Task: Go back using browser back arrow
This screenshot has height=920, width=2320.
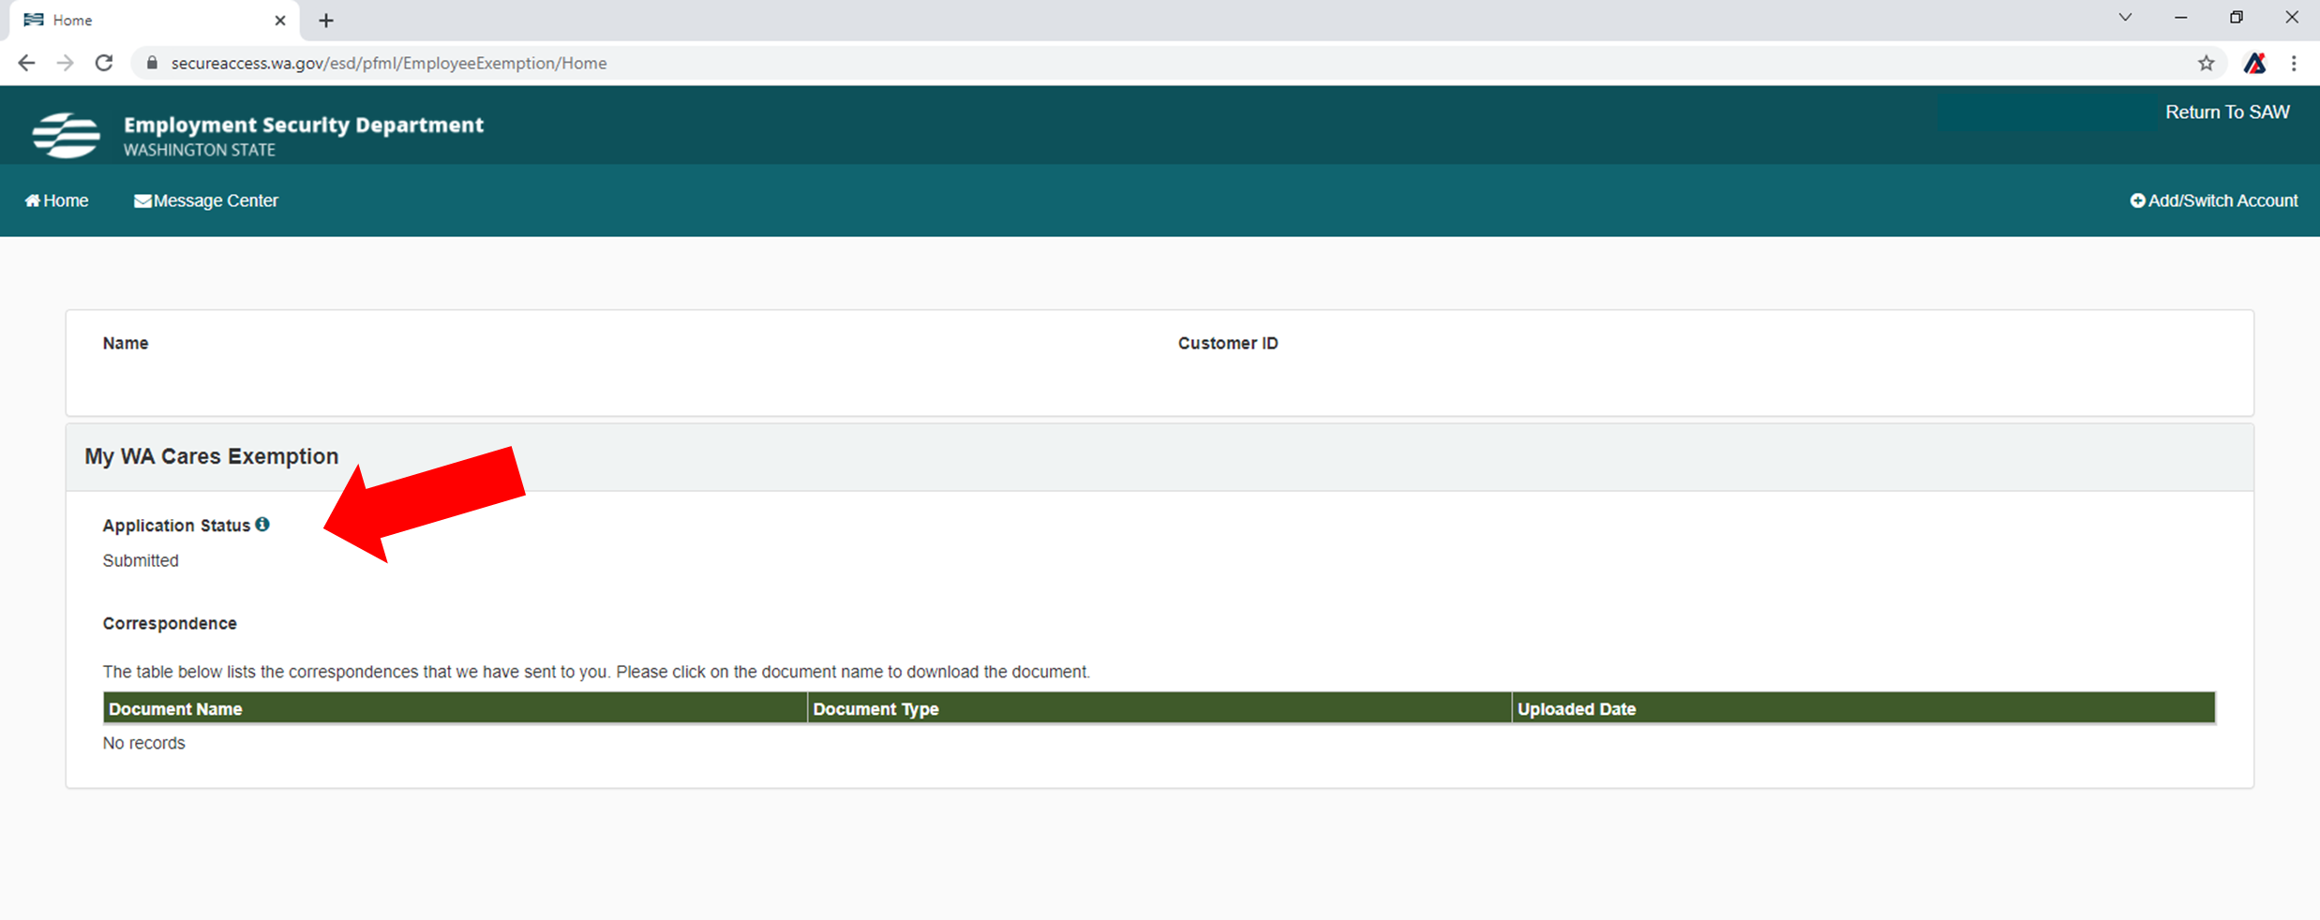Action: point(26,63)
